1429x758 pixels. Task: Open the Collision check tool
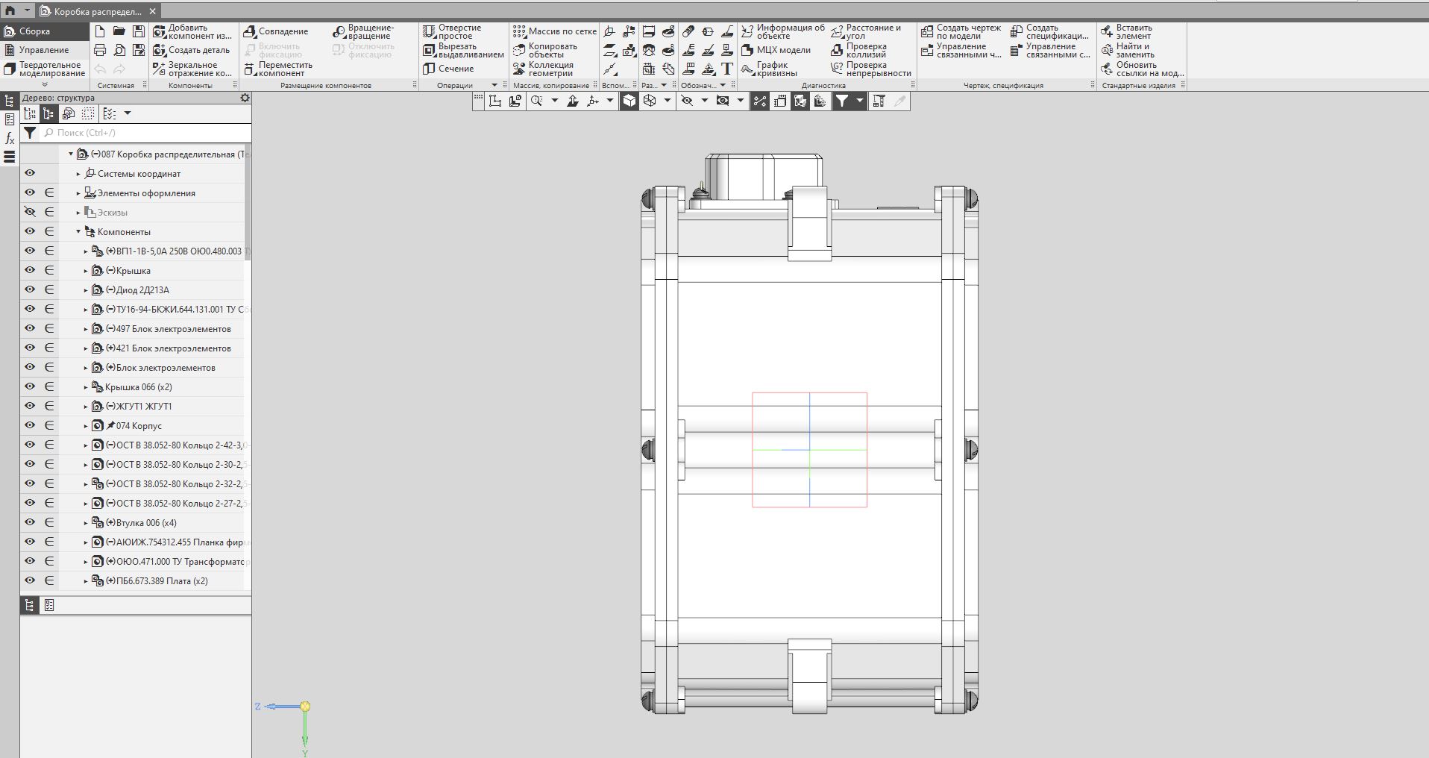(x=837, y=50)
